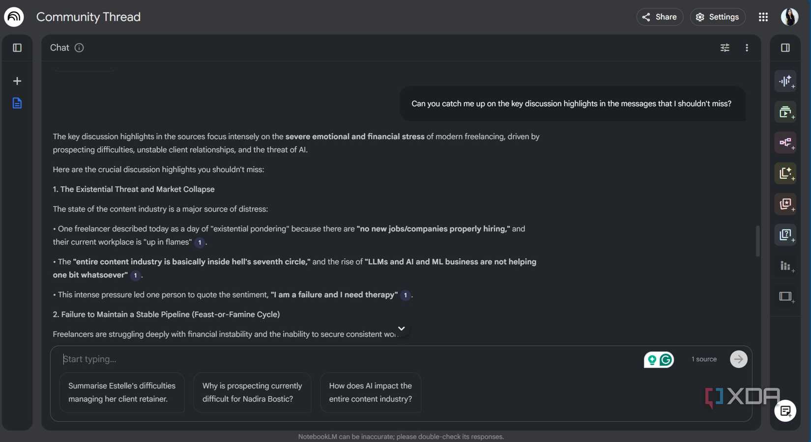The height and width of the screenshot is (442, 811).
Task: Ask why prospecting is difficult for Nadira Bostic
Action: pyautogui.click(x=252, y=392)
